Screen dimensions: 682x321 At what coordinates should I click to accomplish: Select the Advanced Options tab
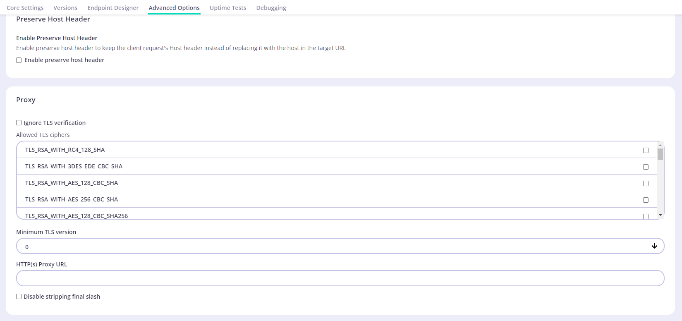pos(174,8)
